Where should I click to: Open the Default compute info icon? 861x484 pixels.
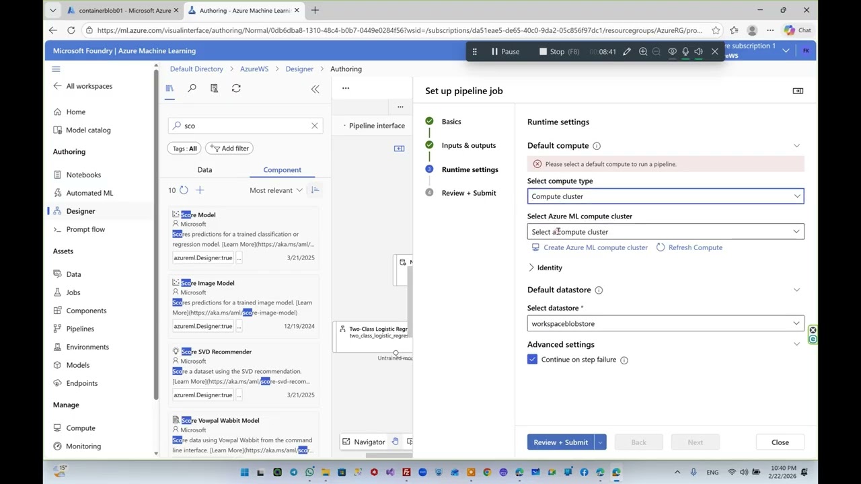597,146
